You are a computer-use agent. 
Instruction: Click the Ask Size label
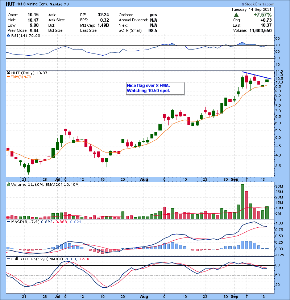point(57,20)
